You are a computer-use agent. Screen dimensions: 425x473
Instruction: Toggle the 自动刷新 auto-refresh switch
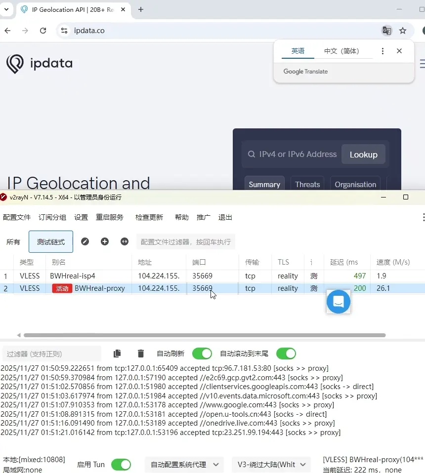pos(202,354)
